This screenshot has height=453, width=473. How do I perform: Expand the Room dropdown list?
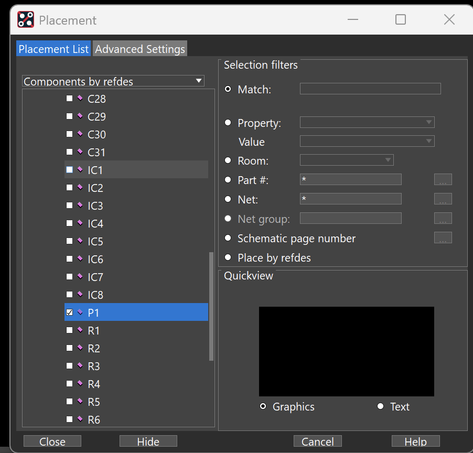(347, 160)
